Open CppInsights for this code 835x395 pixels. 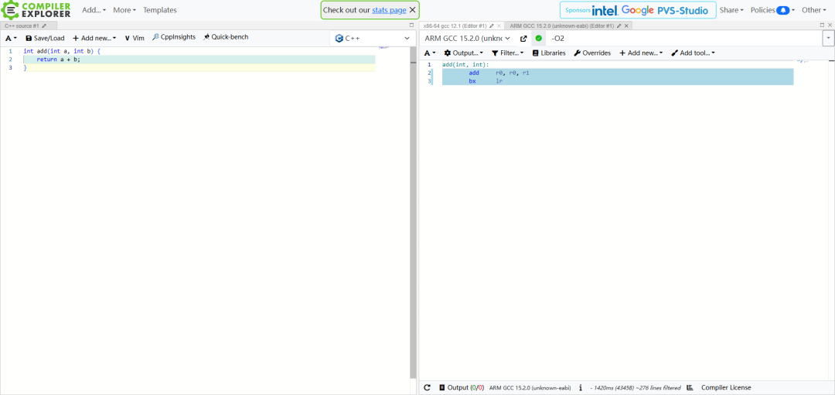(x=174, y=37)
